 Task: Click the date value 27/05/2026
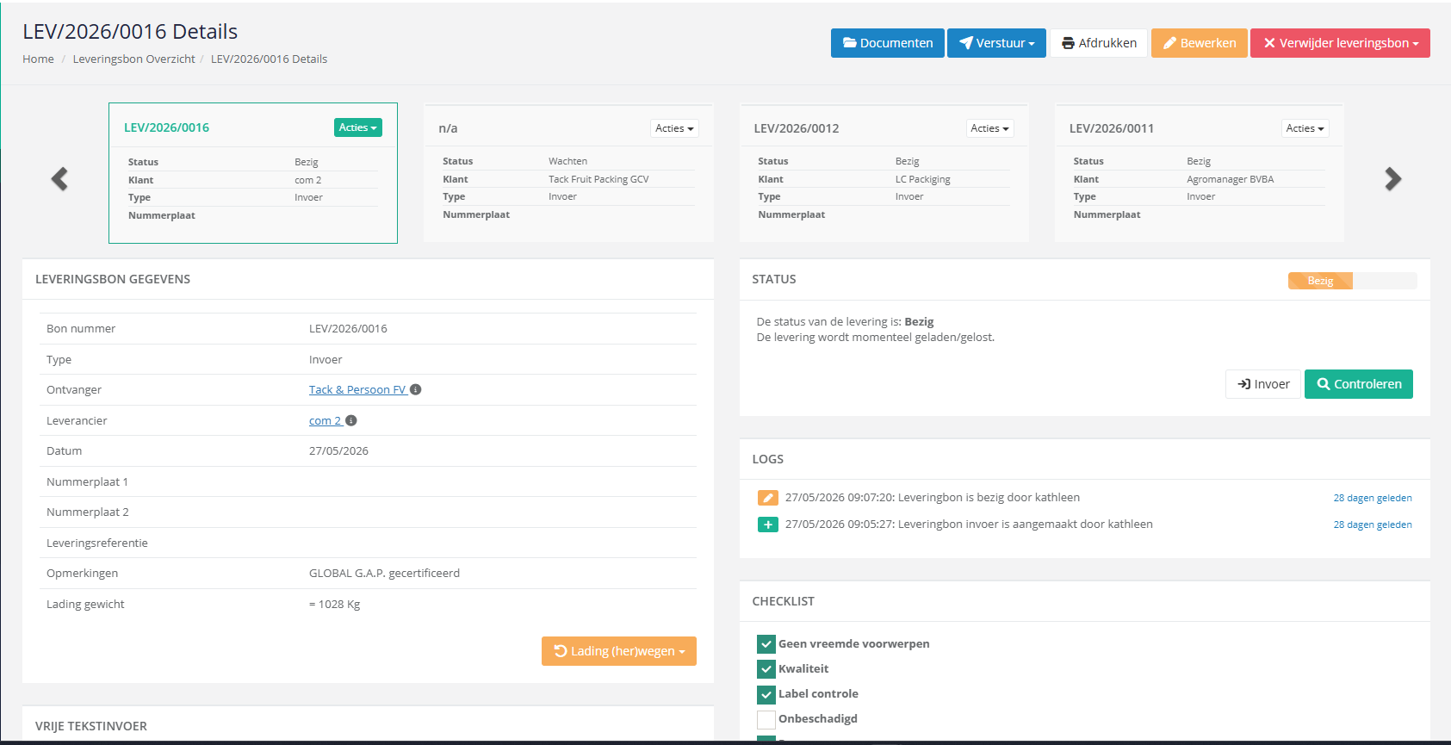coord(338,451)
